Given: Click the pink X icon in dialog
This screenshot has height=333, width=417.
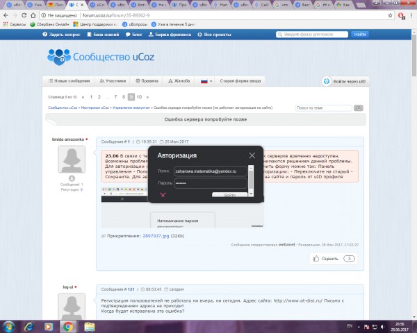Looking at the screenshot, I should [x=163, y=195].
